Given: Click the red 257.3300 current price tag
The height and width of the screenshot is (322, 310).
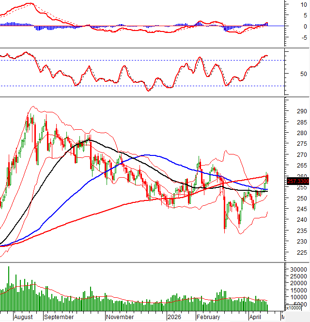Looking at the screenshot, I should [x=298, y=181].
